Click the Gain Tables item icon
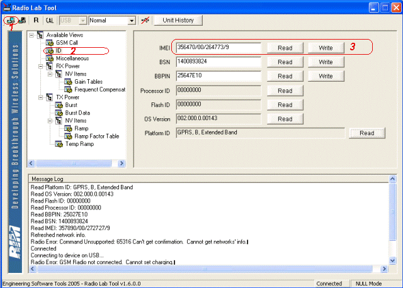403x288 pixels. (x=68, y=82)
